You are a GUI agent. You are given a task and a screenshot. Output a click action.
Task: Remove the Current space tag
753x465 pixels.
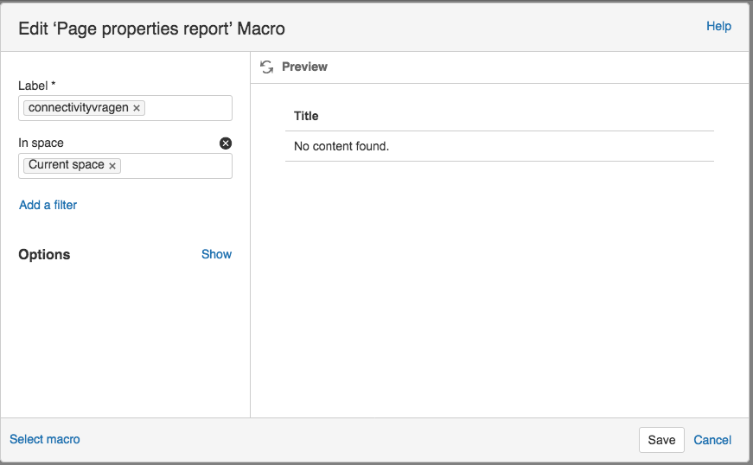tap(112, 166)
